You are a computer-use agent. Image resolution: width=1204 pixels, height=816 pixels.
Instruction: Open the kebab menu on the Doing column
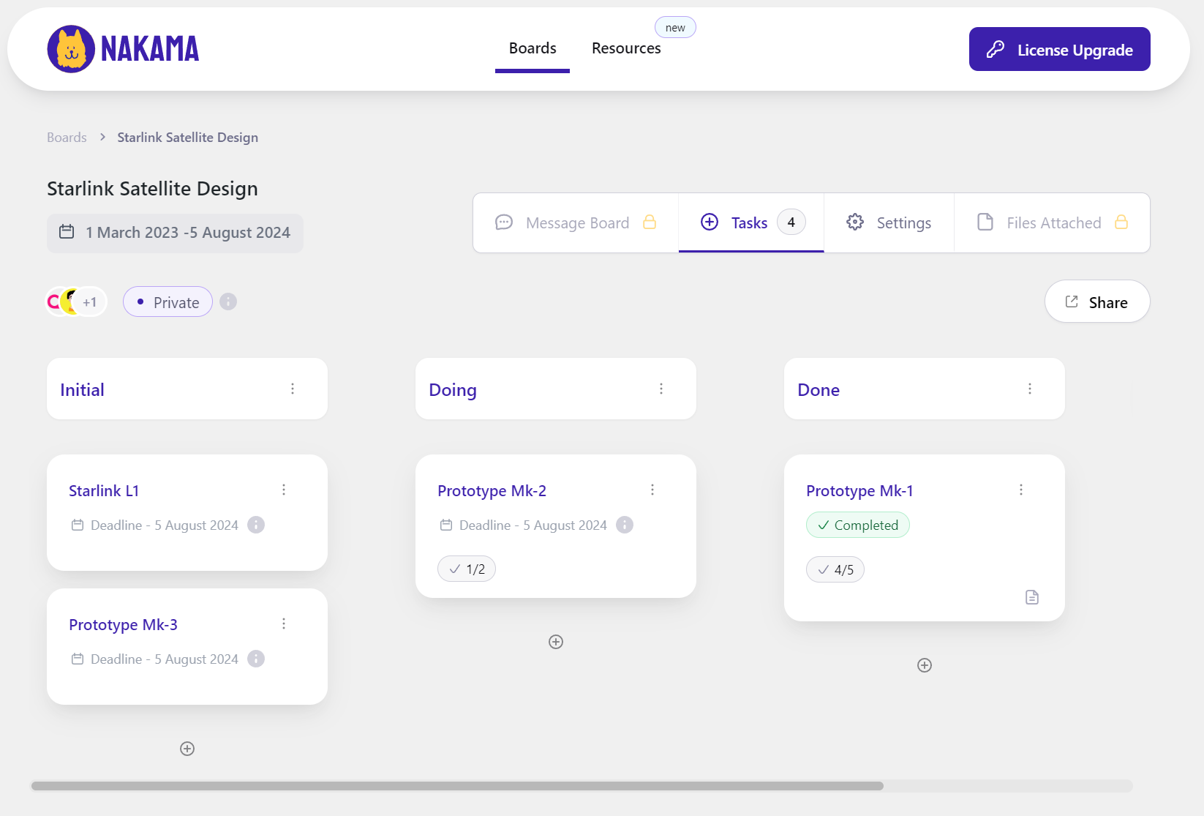661,389
